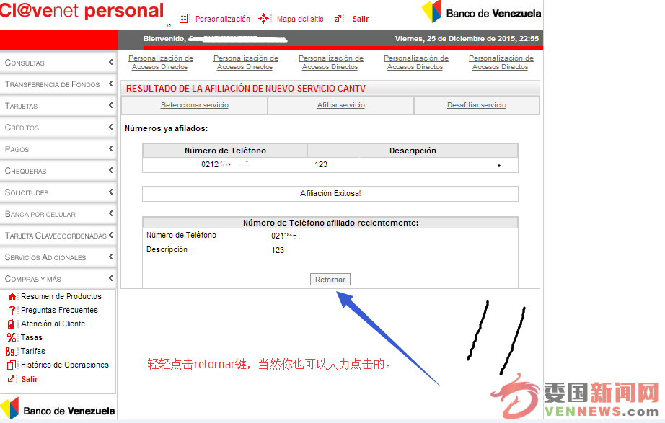Click the Bs. icon next to Tarifas
The height and width of the screenshot is (423, 665).
tap(11, 352)
